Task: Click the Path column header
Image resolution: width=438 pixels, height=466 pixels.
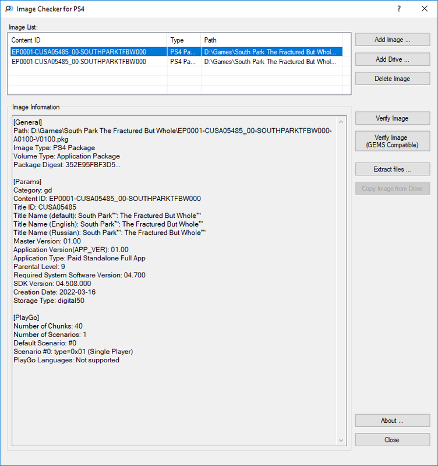Action: pos(271,40)
